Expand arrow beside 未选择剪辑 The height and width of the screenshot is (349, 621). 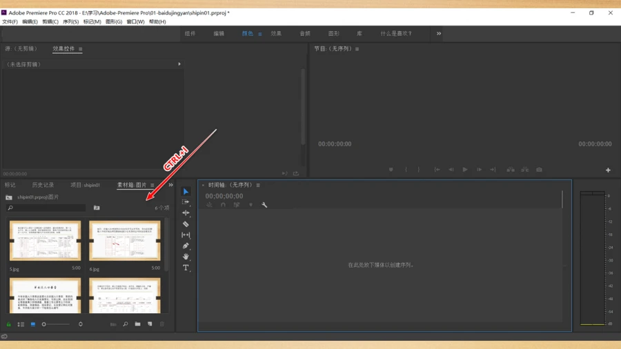179,64
